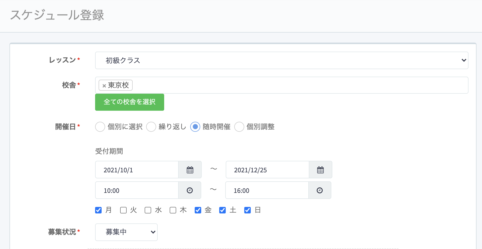Click the 全ての校舎を選択 green button
The height and width of the screenshot is (249, 482).
pos(130,102)
